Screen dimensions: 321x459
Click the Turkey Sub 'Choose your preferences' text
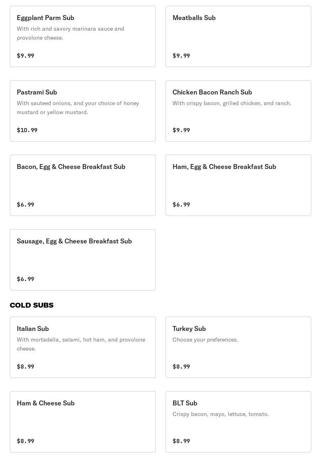[x=205, y=340]
